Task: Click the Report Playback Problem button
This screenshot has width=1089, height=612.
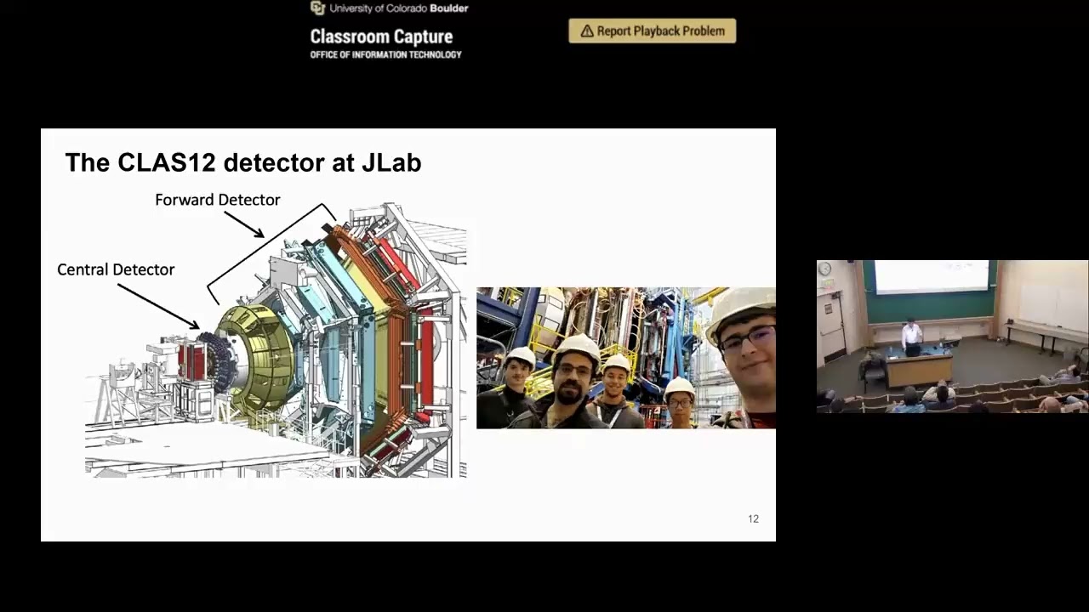Action: click(x=652, y=31)
